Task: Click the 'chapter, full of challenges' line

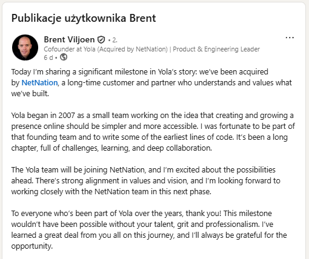Action: 111,148
